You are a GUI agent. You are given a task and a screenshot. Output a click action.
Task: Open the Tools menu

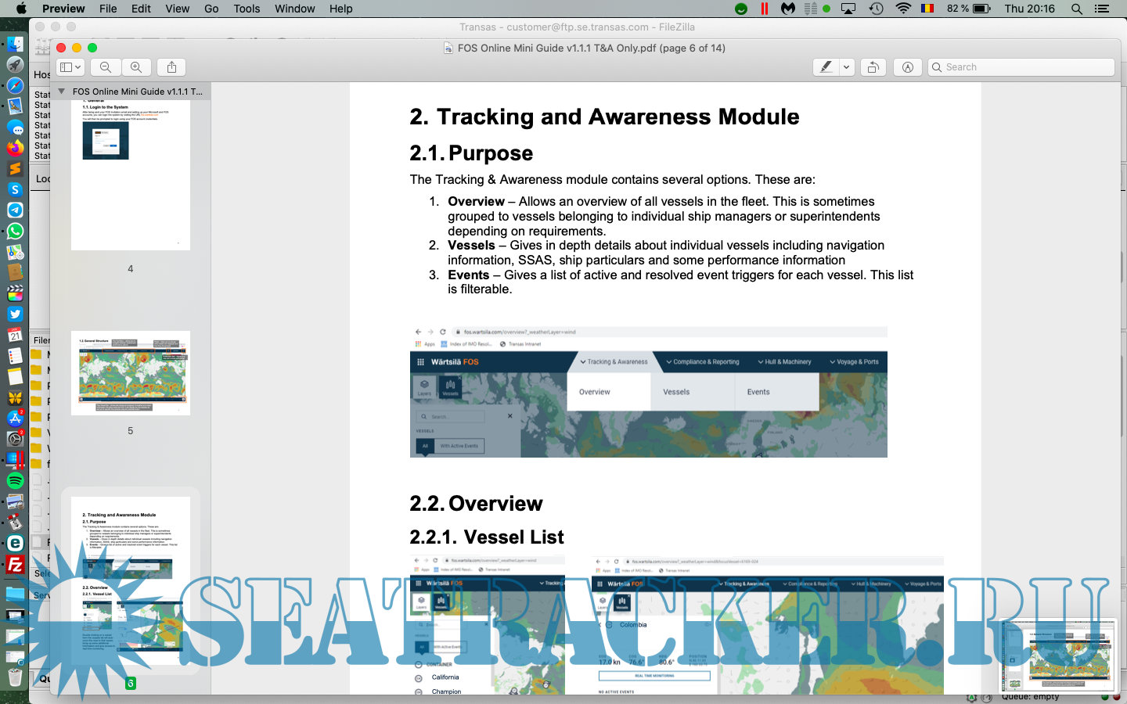[247, 9]
